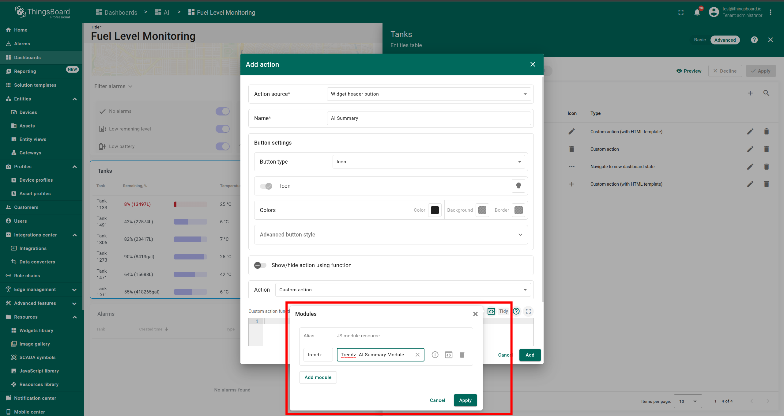Screen dimensions: 784x416
Task: Open JavaScript library in sidebar
Action: pos(39,371)
